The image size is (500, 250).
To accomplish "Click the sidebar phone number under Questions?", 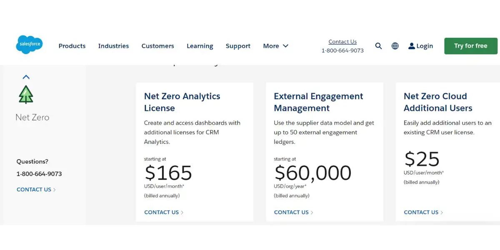I will point(39,174).
